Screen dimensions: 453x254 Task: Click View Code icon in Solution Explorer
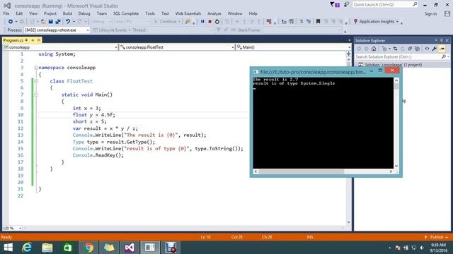point(427,49)
